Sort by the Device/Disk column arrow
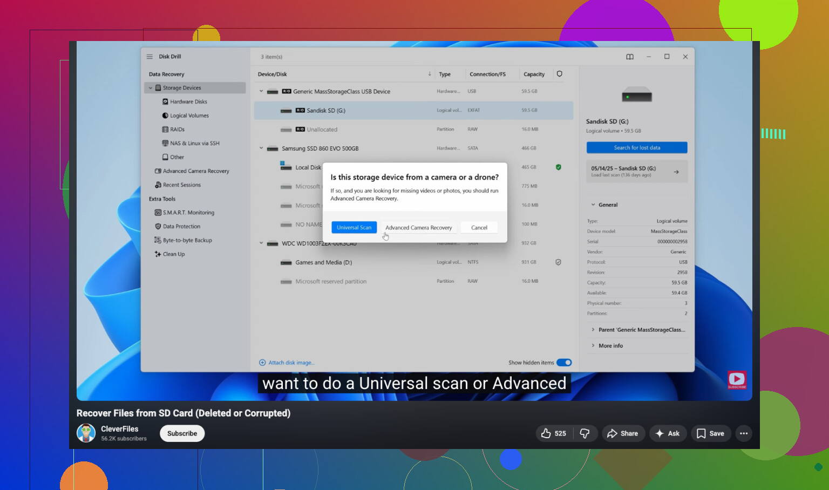 [430, 74]
